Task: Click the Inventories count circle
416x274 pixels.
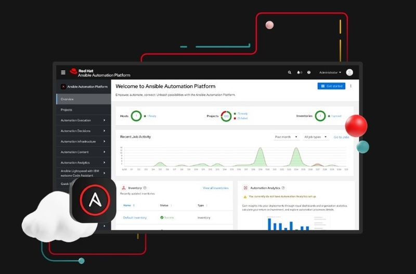Action: point(320,116)
